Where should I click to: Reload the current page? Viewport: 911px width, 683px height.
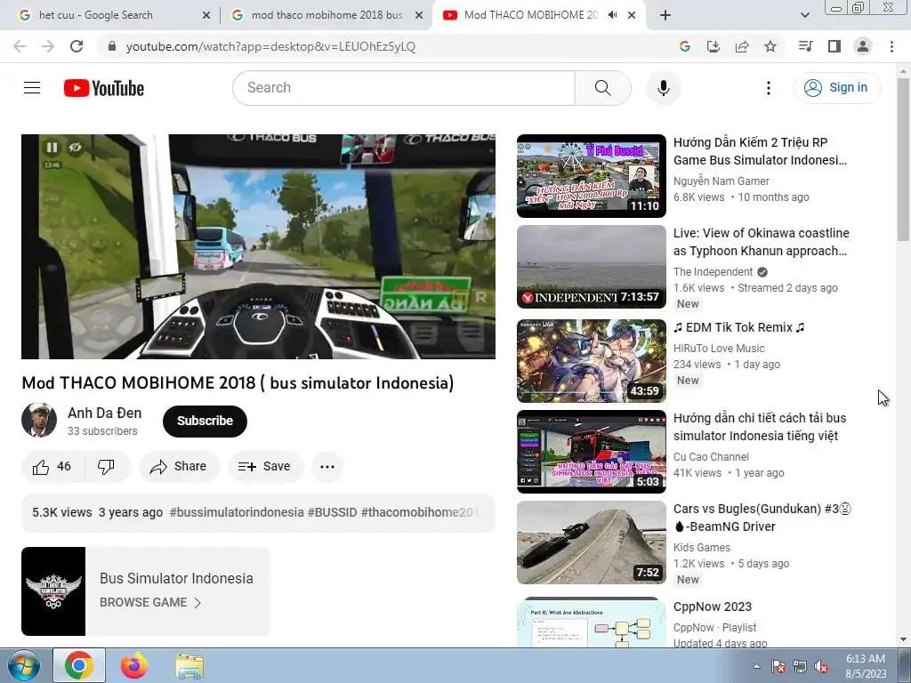click(77, 46)
